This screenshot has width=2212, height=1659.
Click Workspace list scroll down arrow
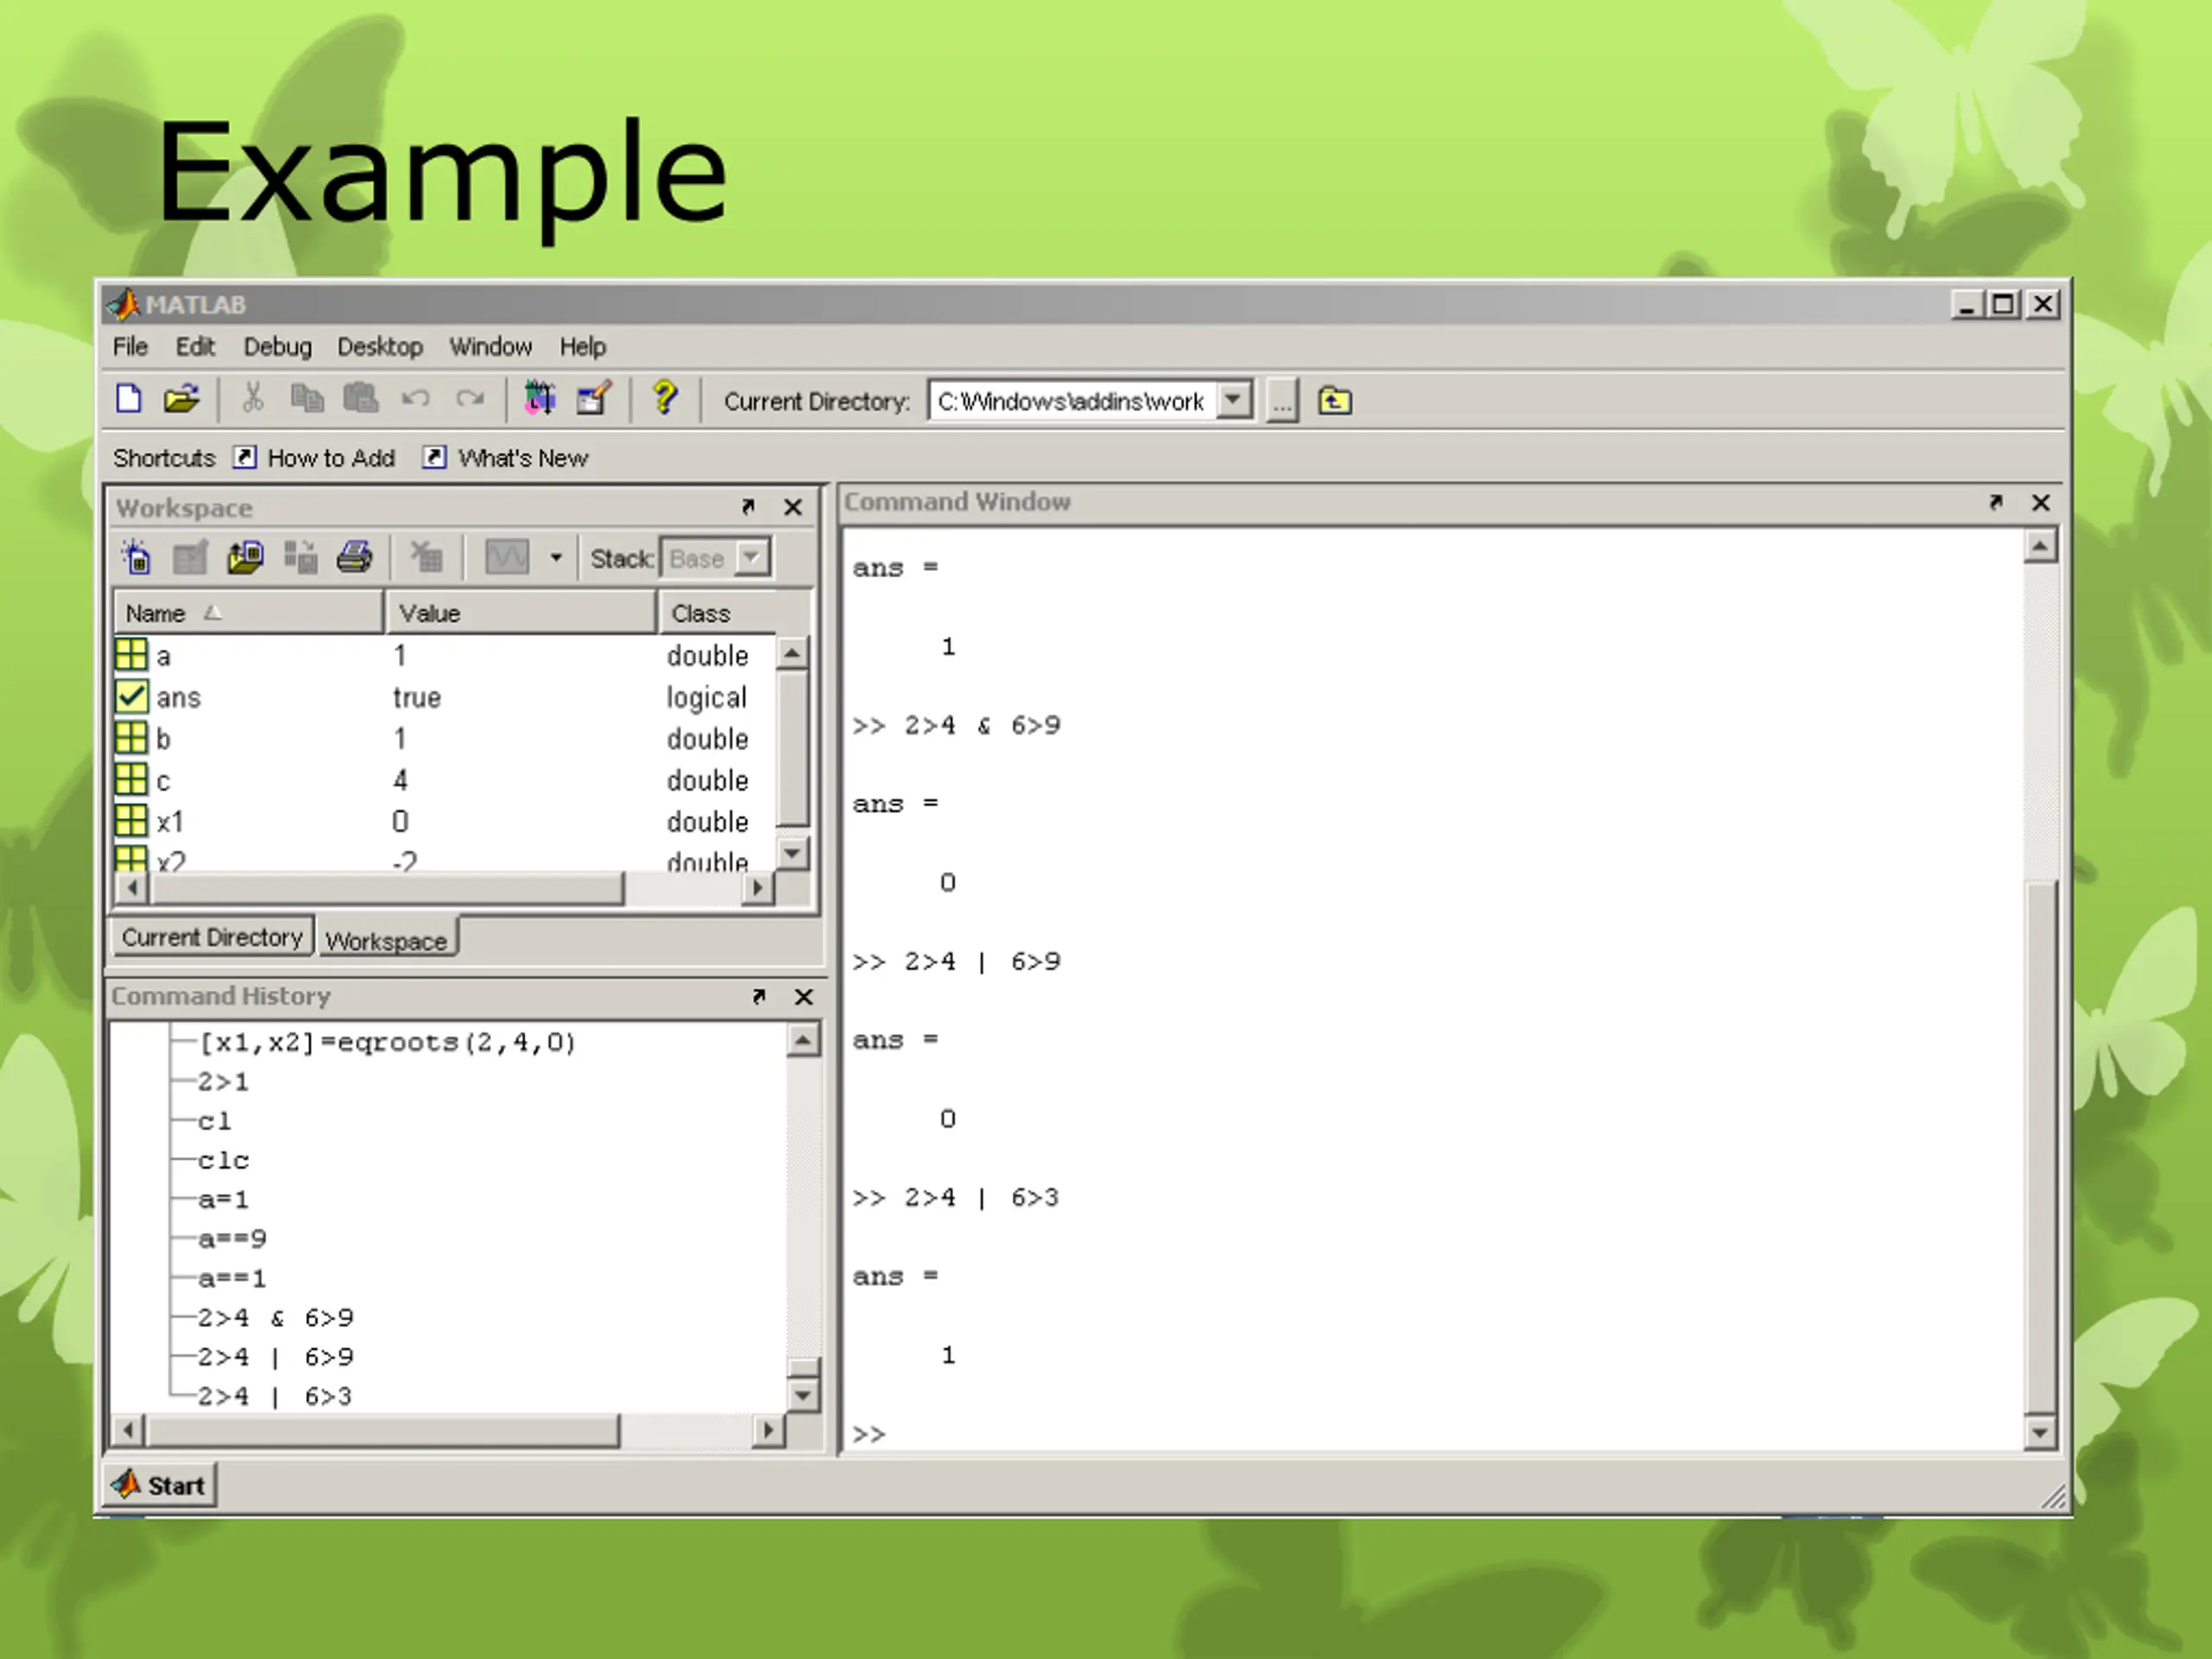click(793, 853)
